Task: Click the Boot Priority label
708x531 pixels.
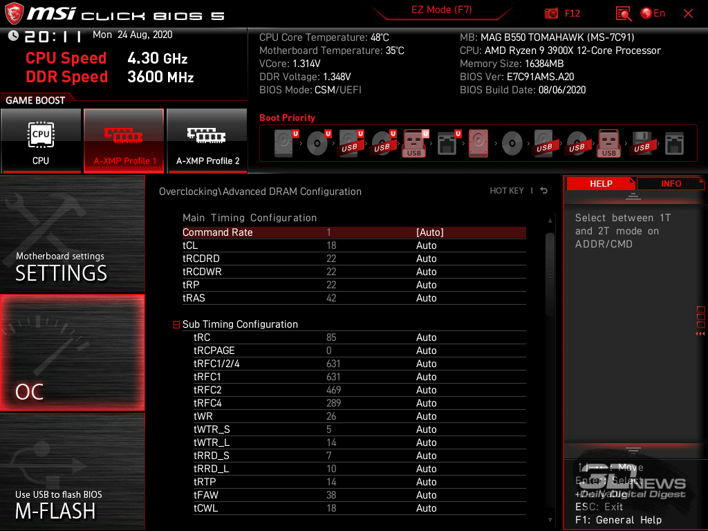Action: point(287,118)
